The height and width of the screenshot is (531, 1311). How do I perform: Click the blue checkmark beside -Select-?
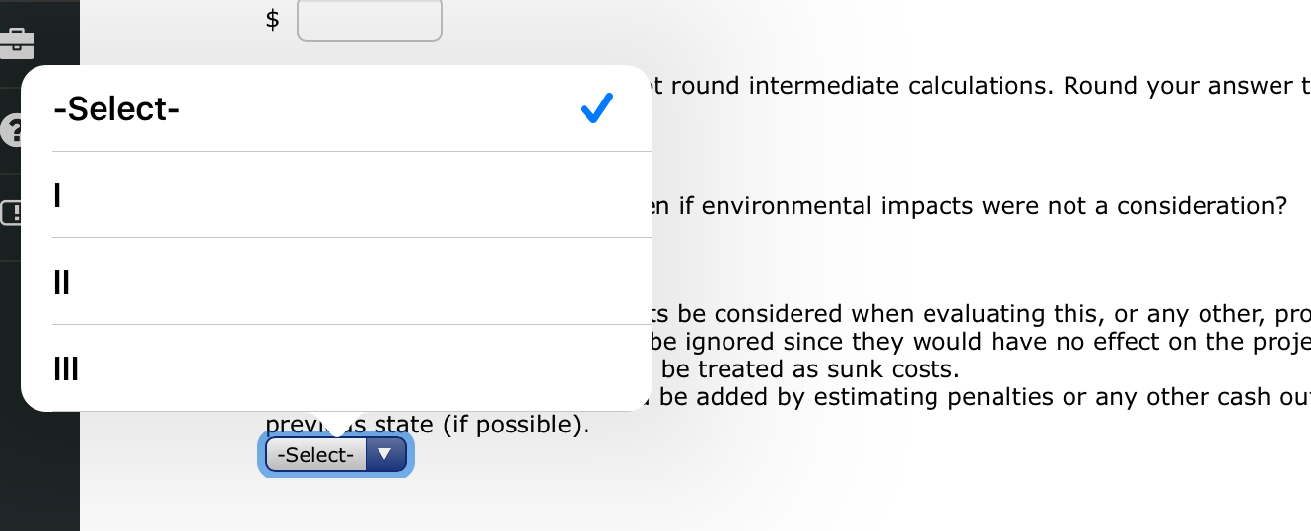click(x=596, y=108)
